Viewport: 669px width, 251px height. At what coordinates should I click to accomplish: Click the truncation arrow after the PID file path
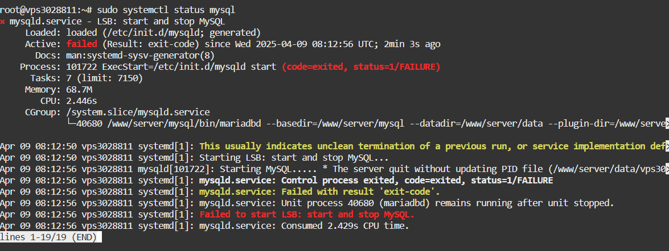pyautogui.click(x=666, y=169)
